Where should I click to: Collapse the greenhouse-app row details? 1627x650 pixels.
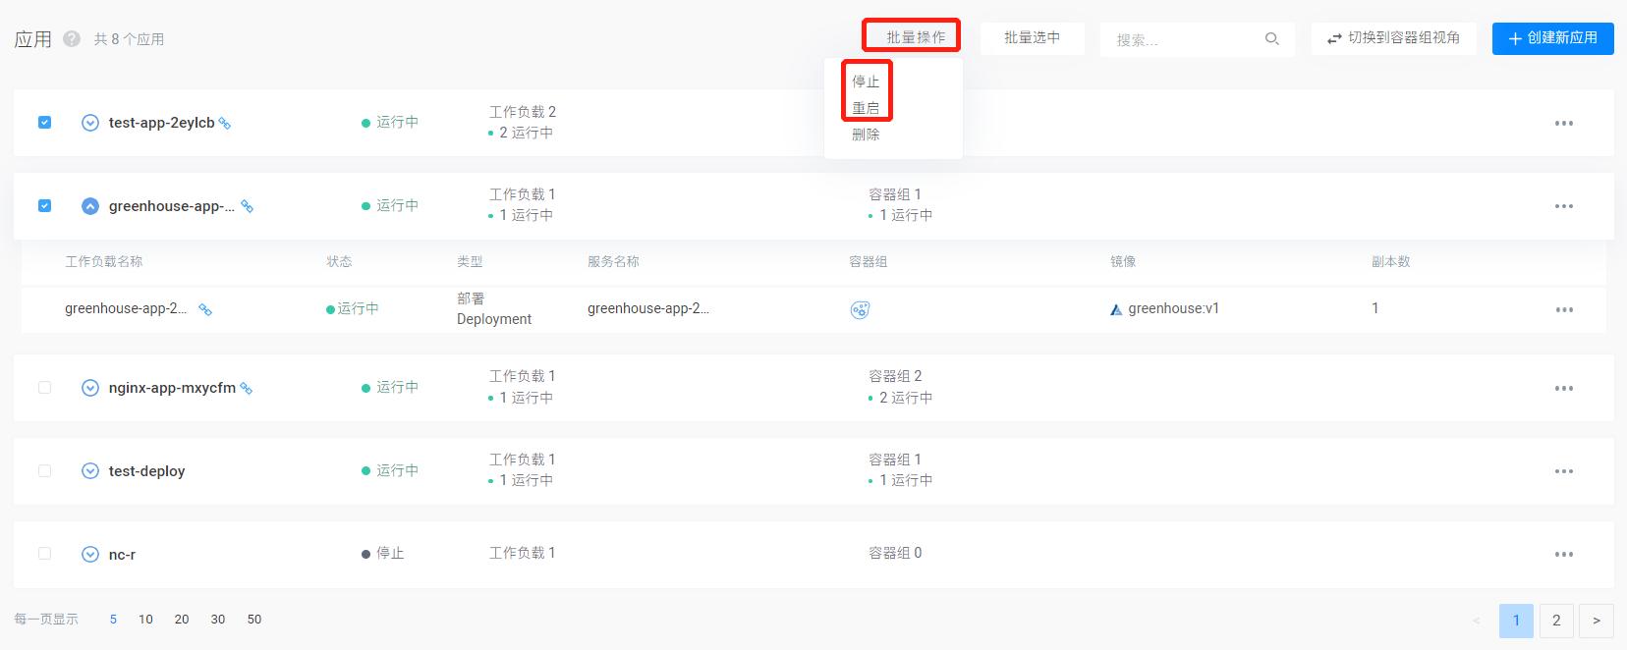pyautogui.click(x=90, y=206)
